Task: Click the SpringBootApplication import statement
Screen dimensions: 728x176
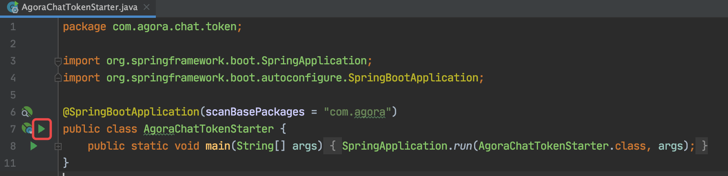Action: pos(273,78)
